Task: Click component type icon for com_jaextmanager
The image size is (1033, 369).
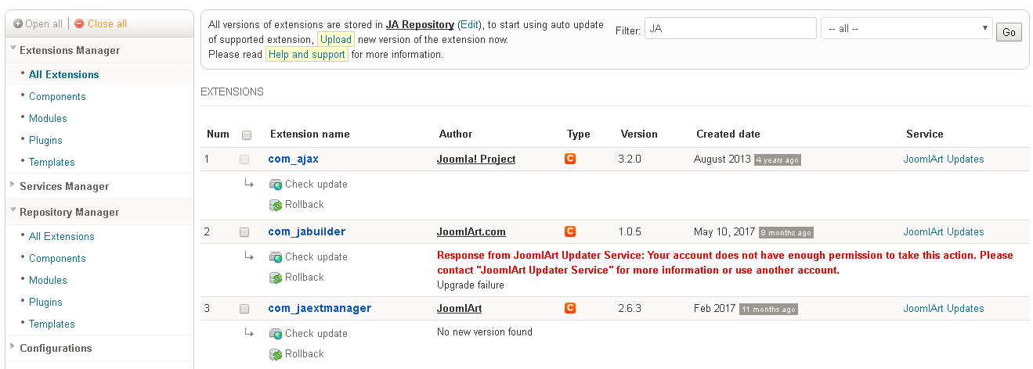Action: pos(570,308)
